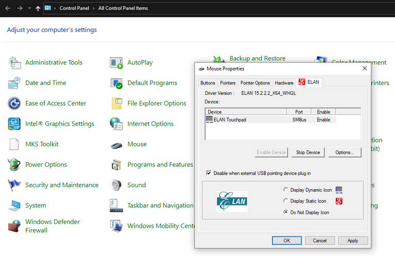
Task: Open Ease of Access Center icon
Action: 14,104
